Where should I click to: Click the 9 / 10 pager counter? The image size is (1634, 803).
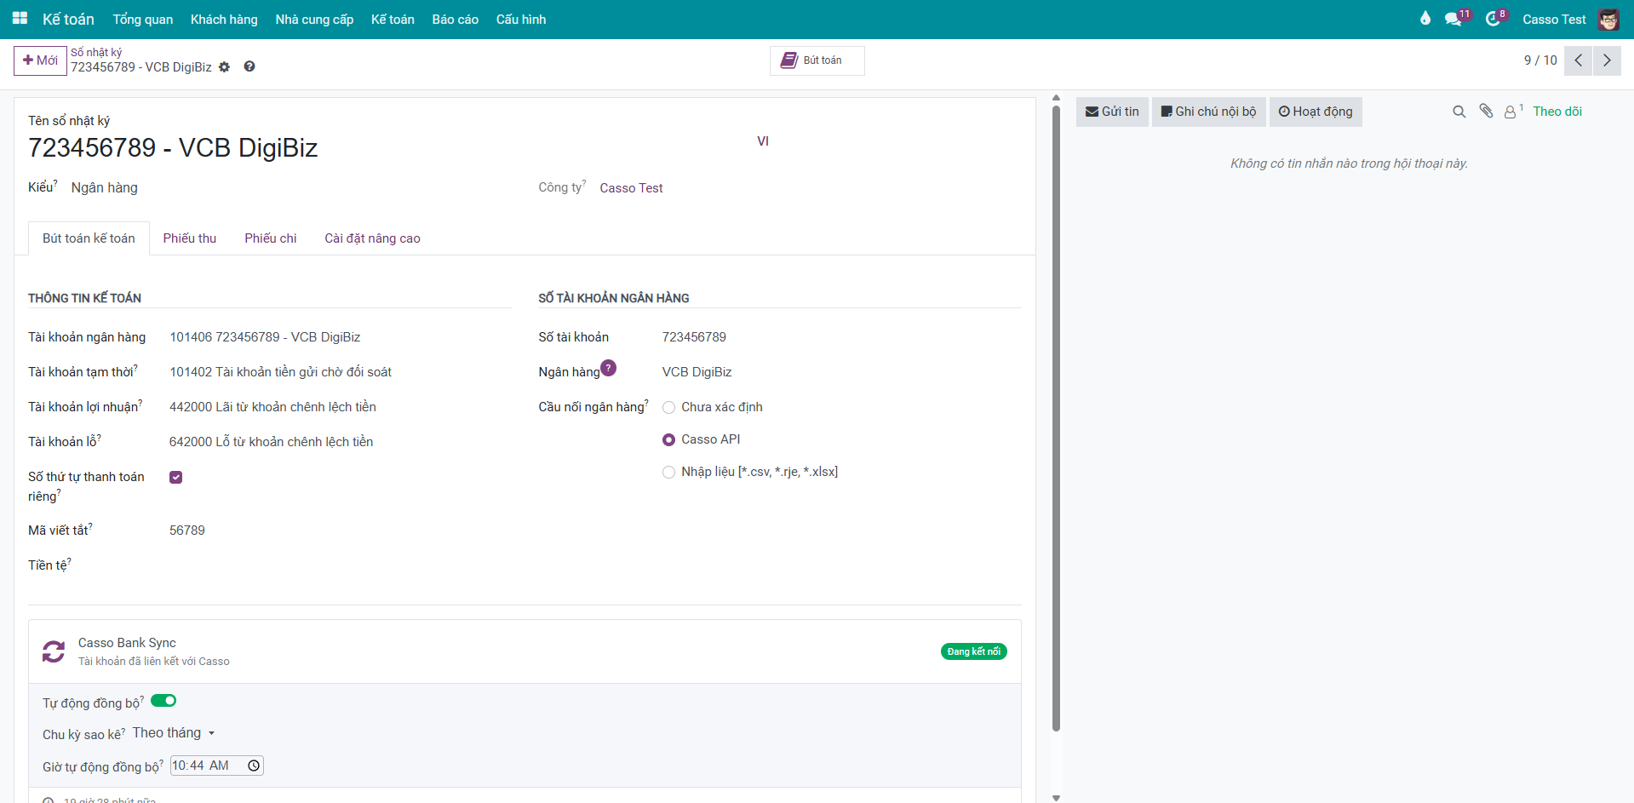tap(1540, 60)
